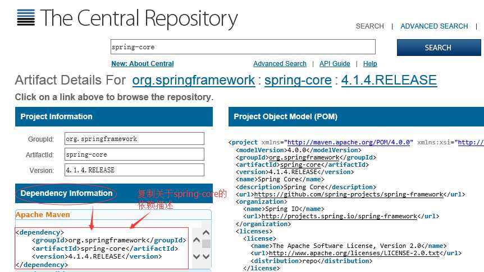This screenshot has height=272, width=484.
Task: Open the org.springframework groupId link in the POM
Action: point(304,157)
